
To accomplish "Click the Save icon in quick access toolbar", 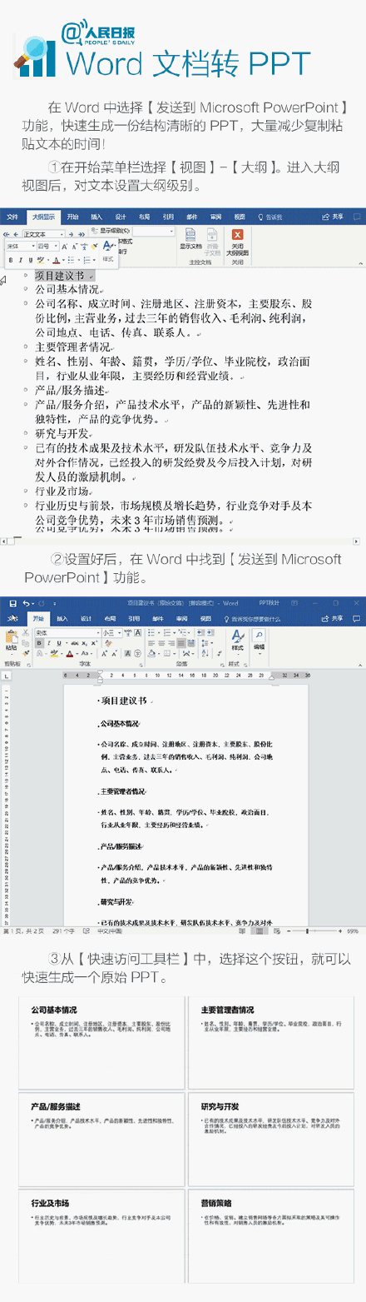I will point(12,602).
